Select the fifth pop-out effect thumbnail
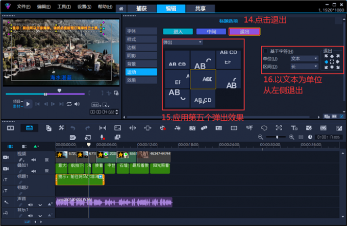 [x=203, y=79]
